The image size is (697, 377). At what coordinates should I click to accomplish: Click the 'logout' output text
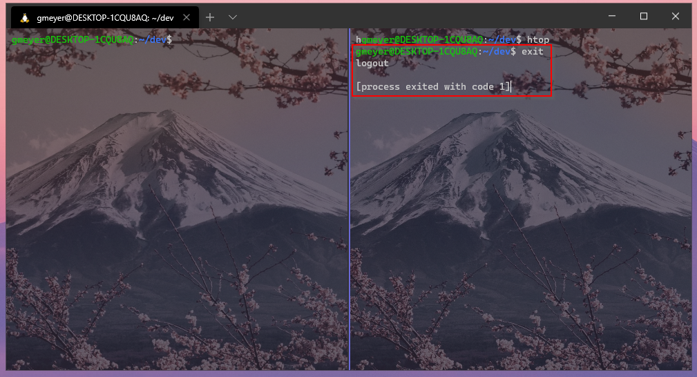coord(372,63)
